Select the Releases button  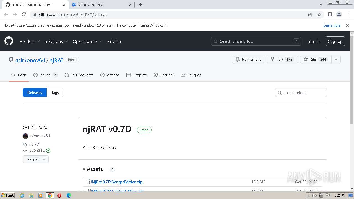click(35, 93)
